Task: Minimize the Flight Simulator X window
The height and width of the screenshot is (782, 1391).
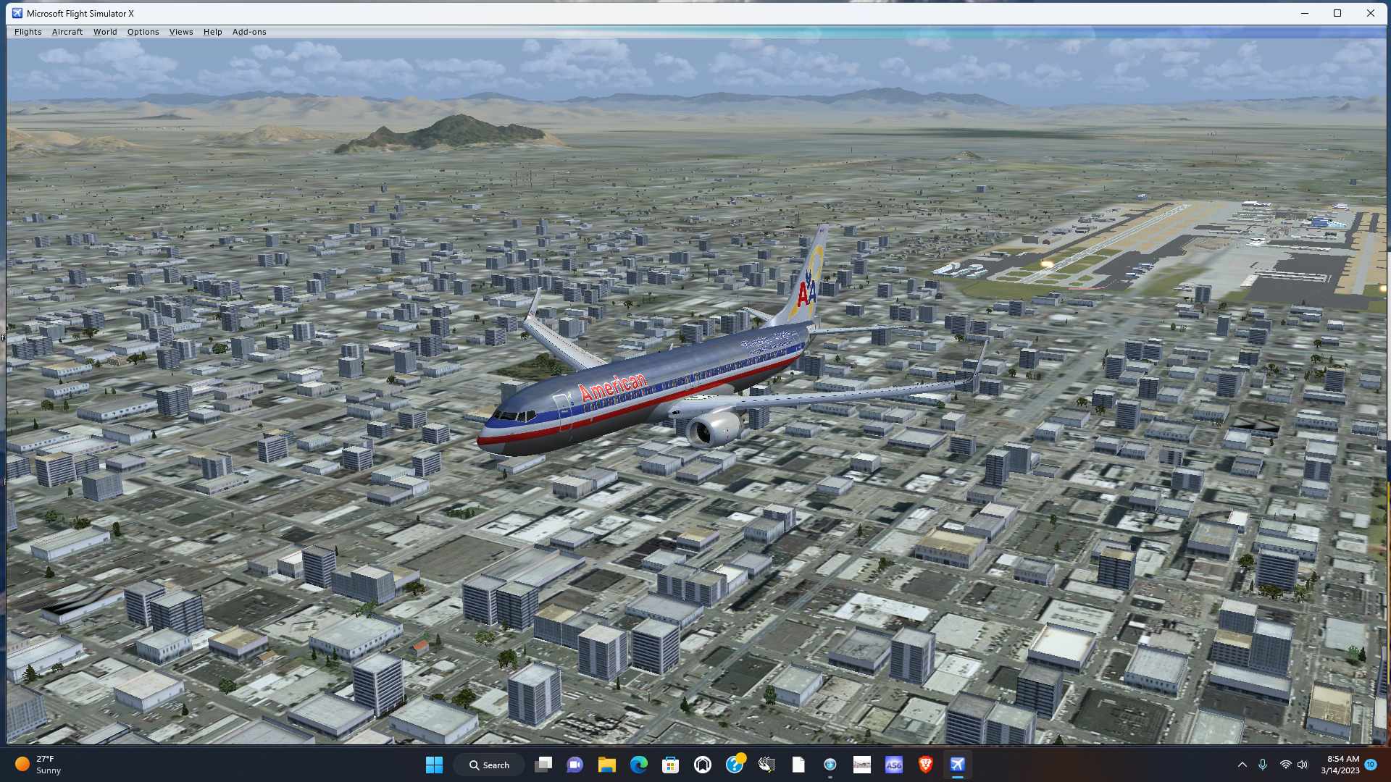Action: [x=1305, y=13]
